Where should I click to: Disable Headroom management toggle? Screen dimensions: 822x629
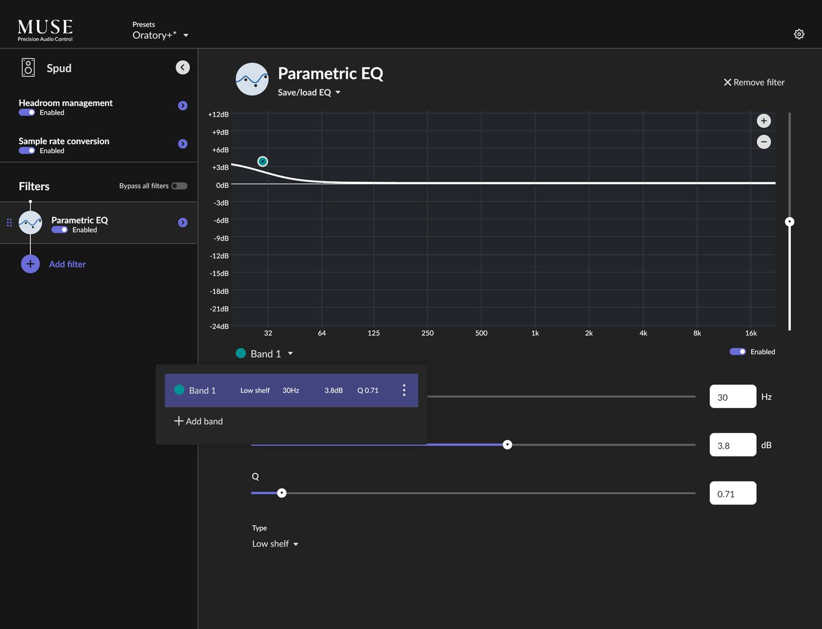click(x=27, y=112)
